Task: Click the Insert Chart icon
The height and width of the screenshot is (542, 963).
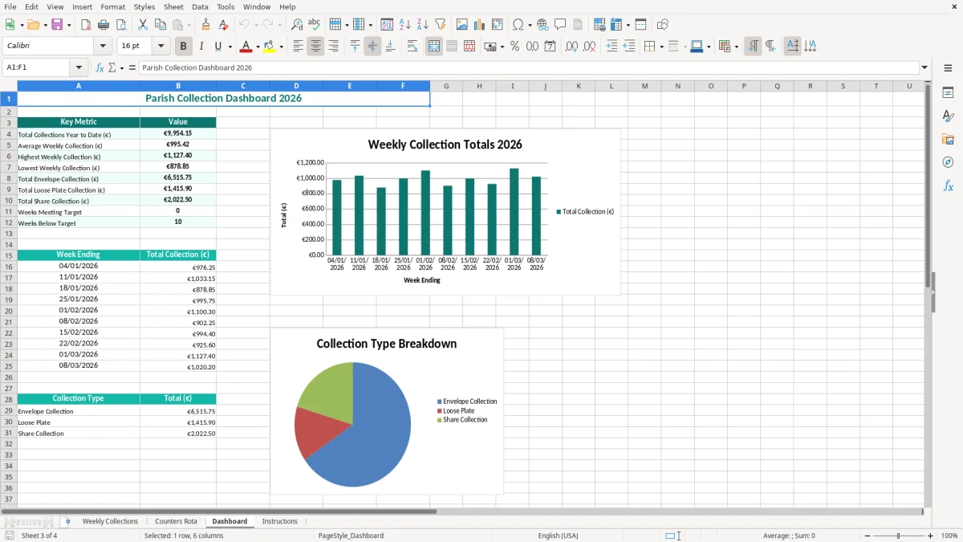Action: pyautogui.click(x=479, y=25)
